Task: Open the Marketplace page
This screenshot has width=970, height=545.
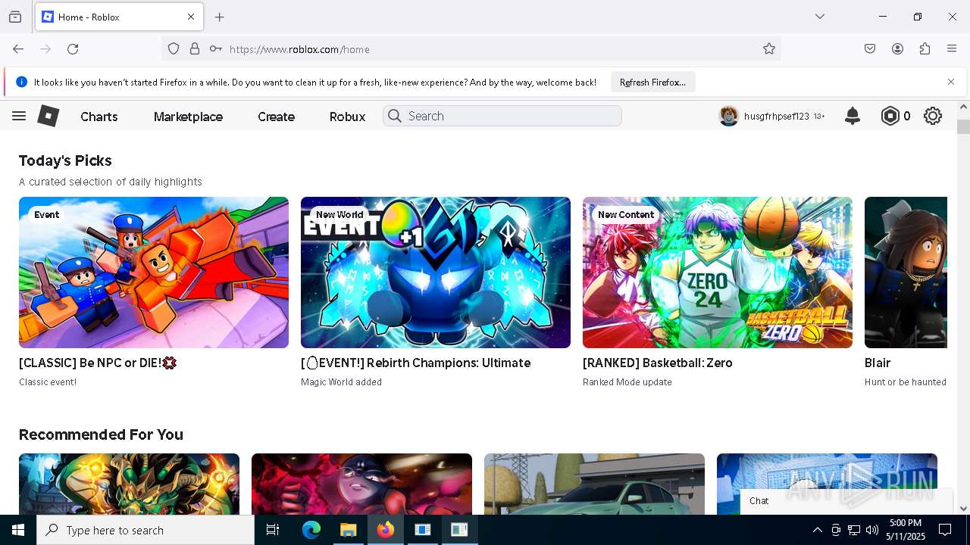Action: tap(188, 117)
